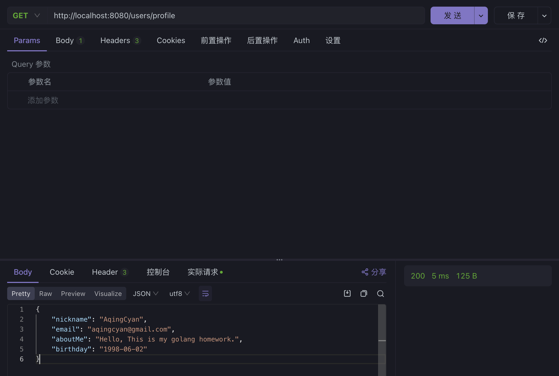
Task: Click the panel divider handle dots
Action: pyautogui.click(x=279, y=260)
